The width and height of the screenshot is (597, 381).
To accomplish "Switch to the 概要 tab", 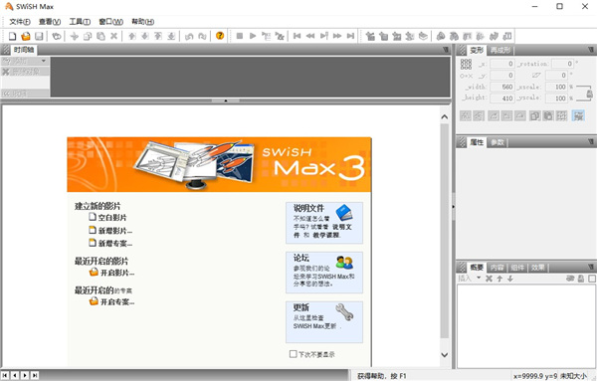I will point(477,268).
